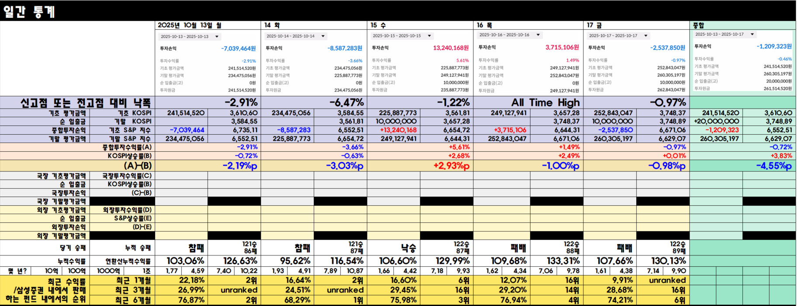Select the 126.63% annualized return cell
The width and height of the screenshot is (797, 306).
234,261
